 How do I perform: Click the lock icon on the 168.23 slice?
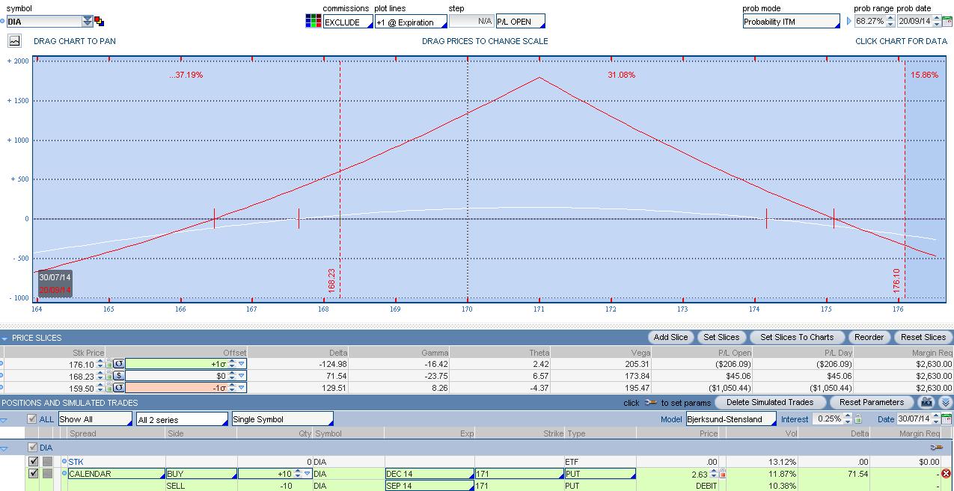tap(109, 376)
